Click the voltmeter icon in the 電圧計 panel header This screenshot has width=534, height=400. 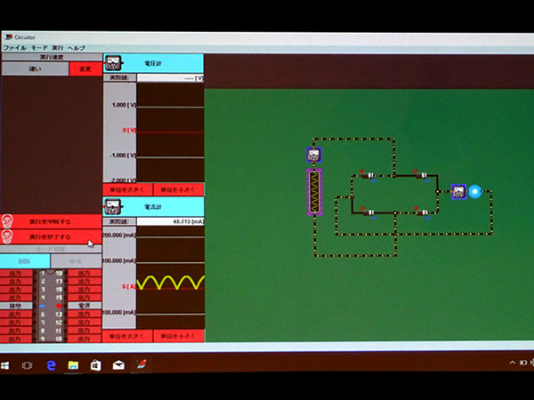click(x=114, y=63)
